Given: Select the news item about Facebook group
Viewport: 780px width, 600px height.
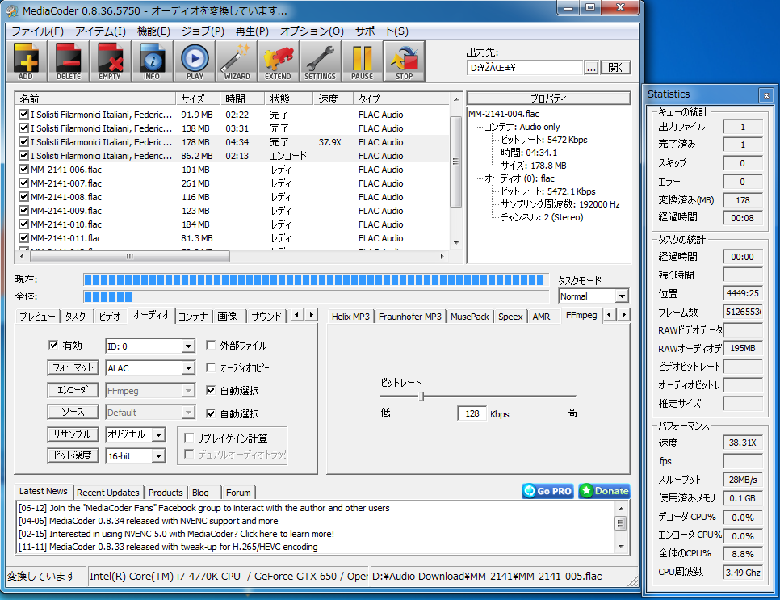Looking at the screenshot, I should (204, 508).
